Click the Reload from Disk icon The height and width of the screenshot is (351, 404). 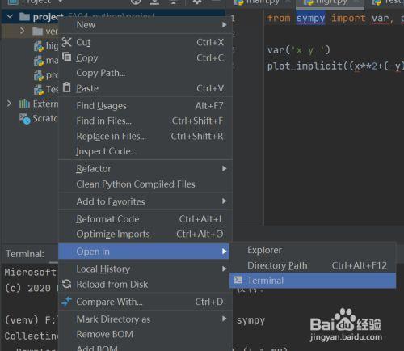tap(66, 284)
